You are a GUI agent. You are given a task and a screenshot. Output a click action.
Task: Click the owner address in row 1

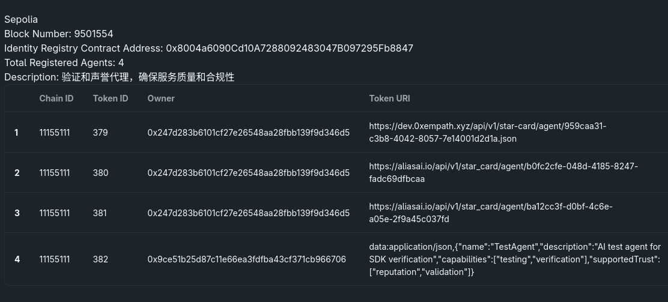(x=248, y=133)
